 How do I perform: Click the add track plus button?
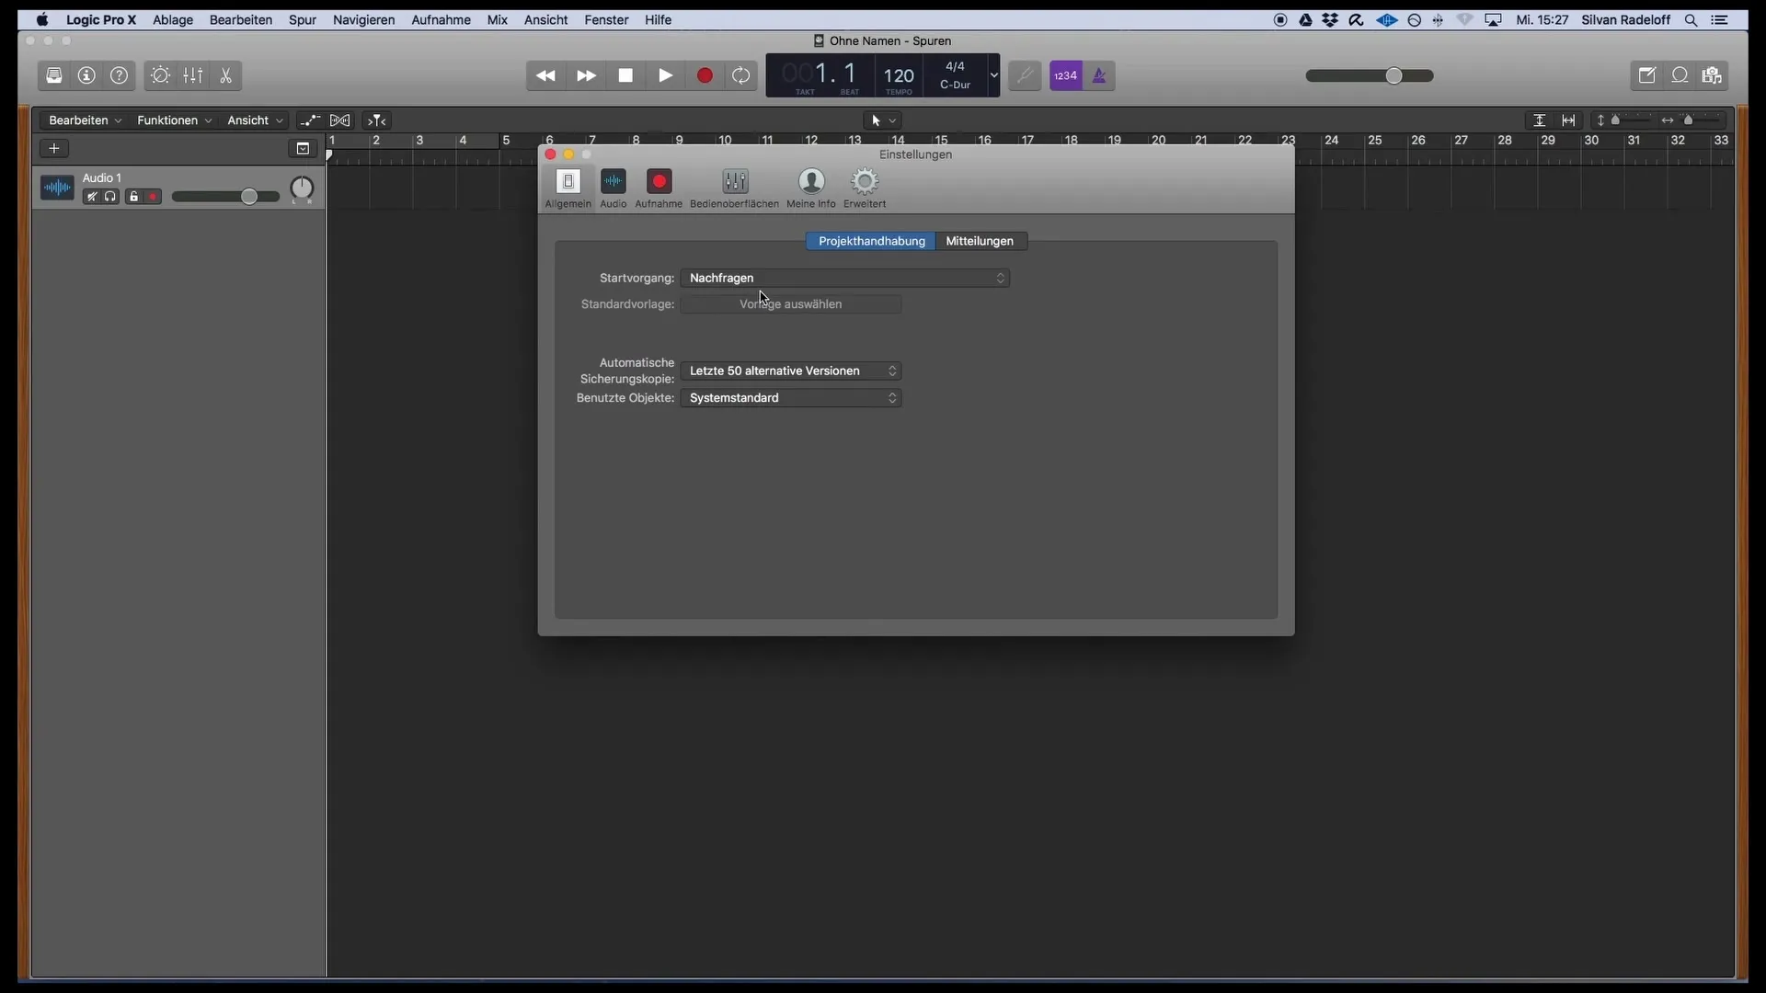click(x=54, y=148)
